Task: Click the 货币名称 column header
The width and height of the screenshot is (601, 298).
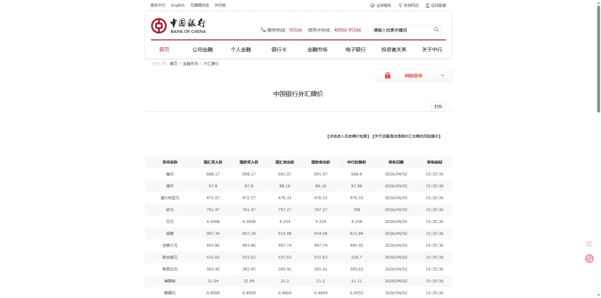Action: click(170, 162)
